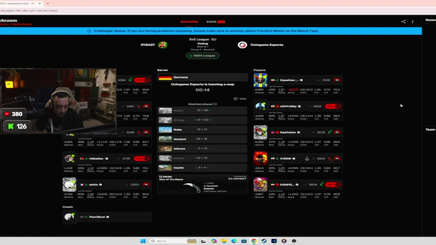The width and height of the screenshot is (436, 245).
Task: Open Microsoft Store from the taskbar
Action: click(x=244, y=241)
